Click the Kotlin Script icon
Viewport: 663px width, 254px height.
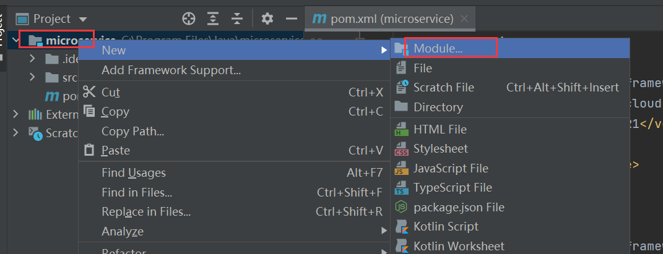click(x=401, y=227)
